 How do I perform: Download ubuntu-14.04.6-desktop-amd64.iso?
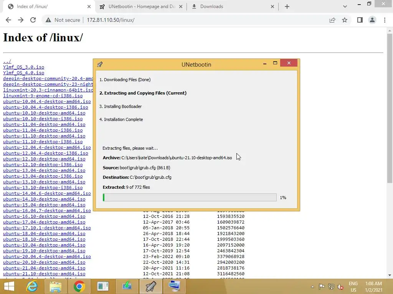click(x=47, y=193)
